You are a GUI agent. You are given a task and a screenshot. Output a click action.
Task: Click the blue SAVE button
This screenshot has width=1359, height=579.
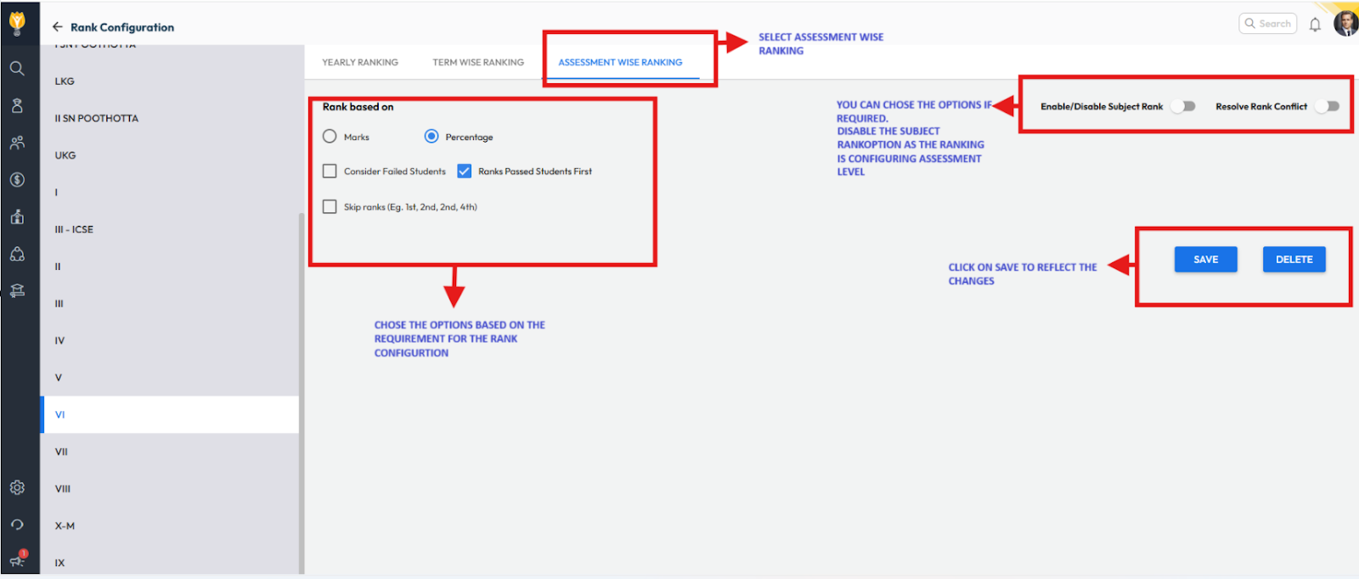[1205, 260]
